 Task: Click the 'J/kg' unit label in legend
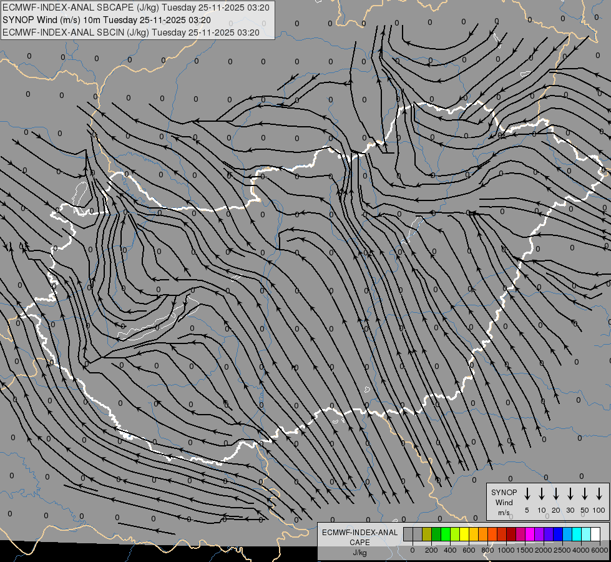pyautogui.click(x=359, y=553)
